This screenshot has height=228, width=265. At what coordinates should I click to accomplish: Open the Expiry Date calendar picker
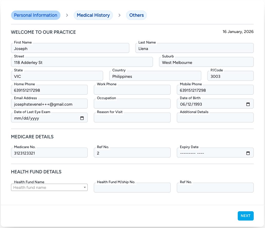point(248,153)
